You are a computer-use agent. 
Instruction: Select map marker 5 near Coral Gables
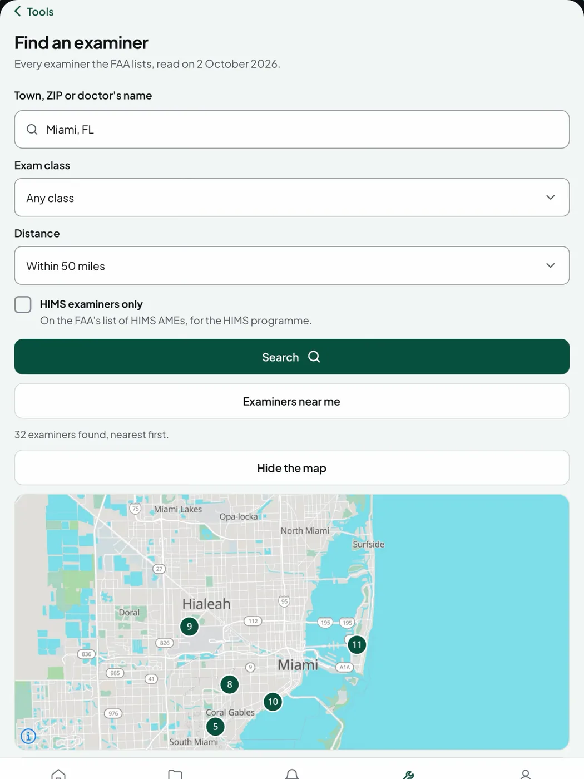[216, 727]
